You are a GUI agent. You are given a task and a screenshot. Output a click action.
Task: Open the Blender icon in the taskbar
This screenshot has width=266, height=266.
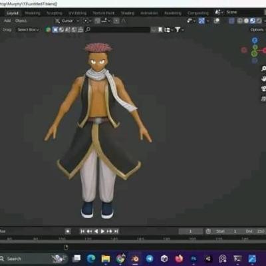tap(135, 259)
